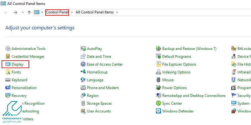Click the Display monitor icon
The height and width of the screenshot is (125, 251).
pyautogui.click(x=8, y=64)
